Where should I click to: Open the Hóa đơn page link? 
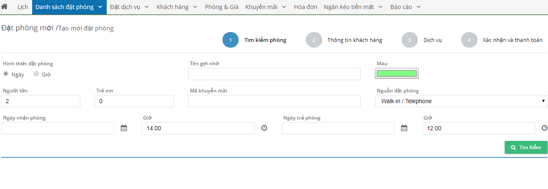point(305,7)
